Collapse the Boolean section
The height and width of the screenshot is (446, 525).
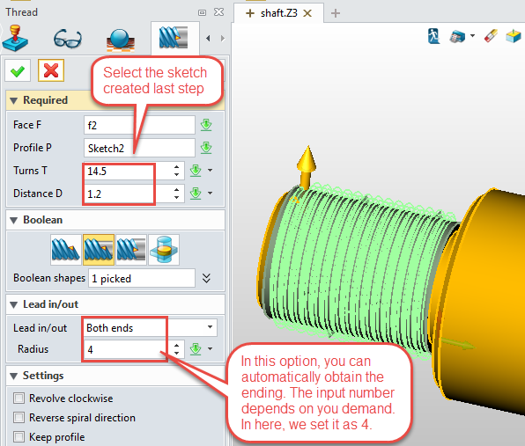[x=14, y=220]
